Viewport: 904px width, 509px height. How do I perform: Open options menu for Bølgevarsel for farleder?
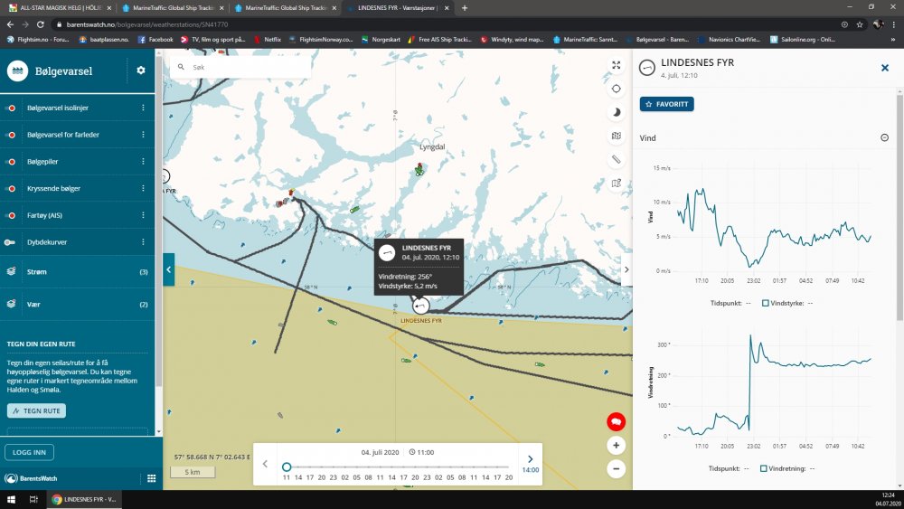tap(143, 135)
